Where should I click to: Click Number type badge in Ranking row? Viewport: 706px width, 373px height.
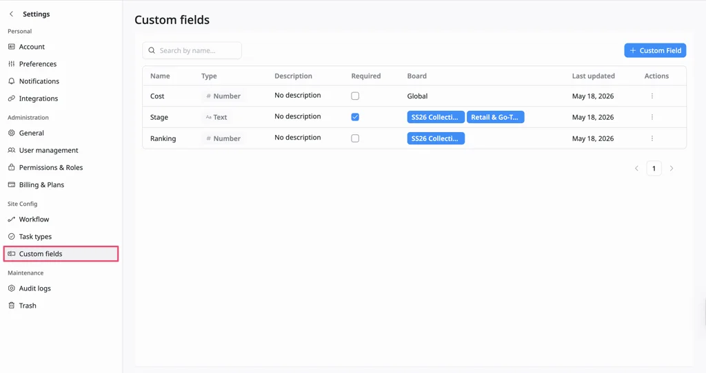tap(223, 138)
